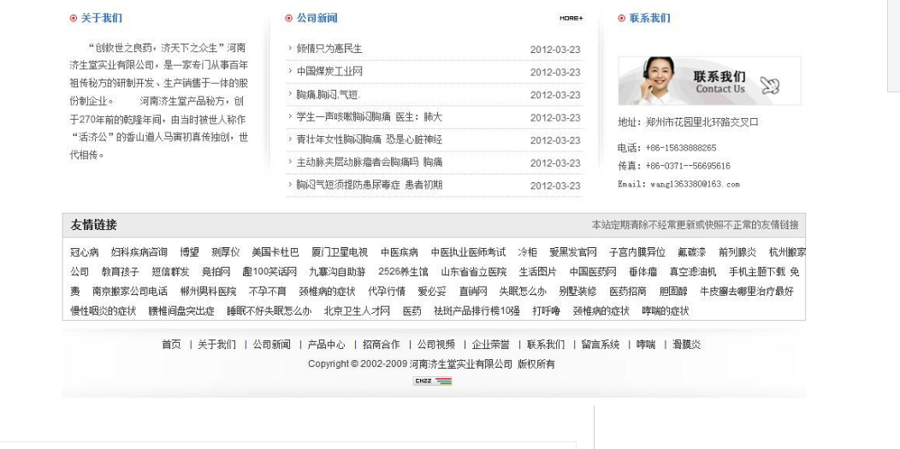
Task: Visit friendly link 测厚仪
Action: click(225, 252)
